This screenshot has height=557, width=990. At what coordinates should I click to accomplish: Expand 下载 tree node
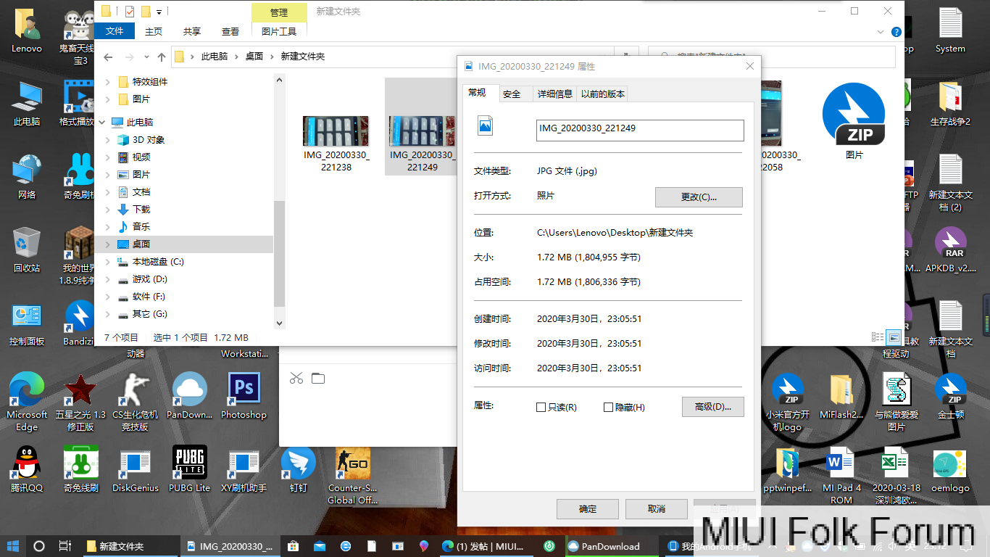(x=108, y=209)
